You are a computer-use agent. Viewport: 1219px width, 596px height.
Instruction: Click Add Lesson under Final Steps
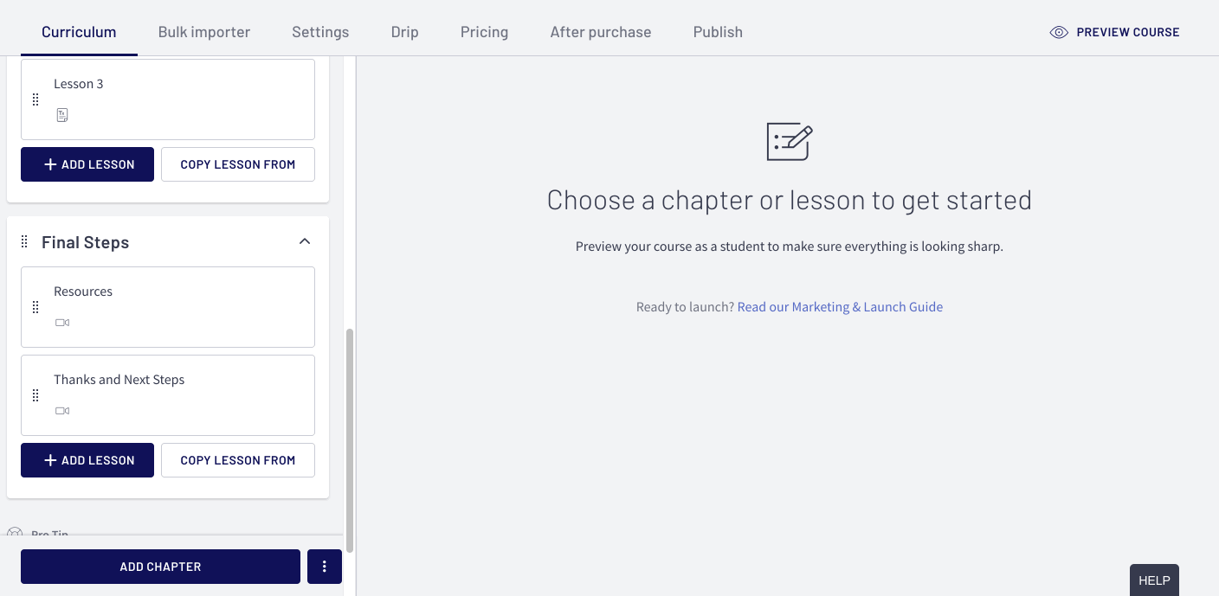tap(87, 459)
